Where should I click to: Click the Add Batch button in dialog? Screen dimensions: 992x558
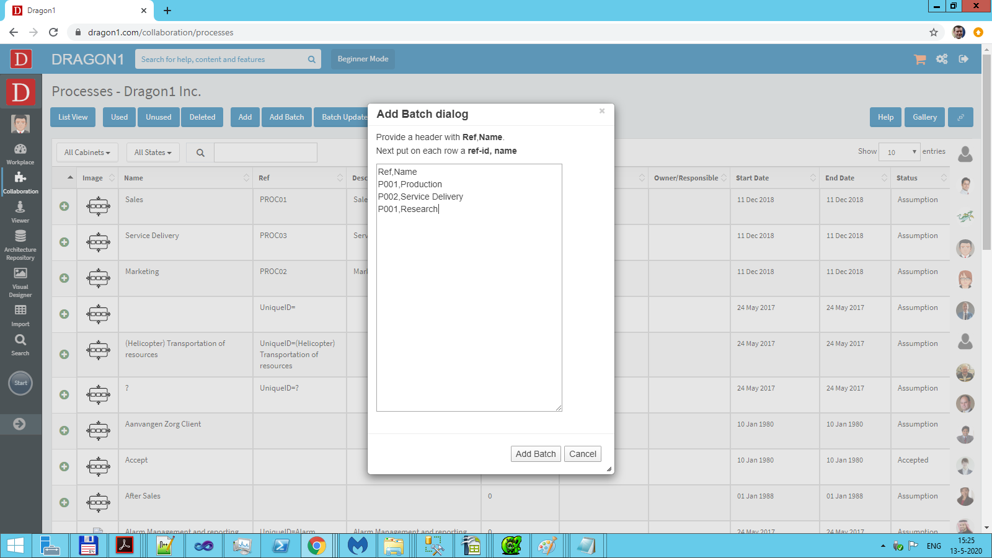point(536,454)
